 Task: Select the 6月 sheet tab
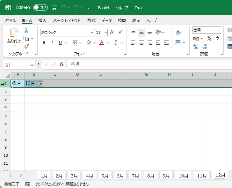(x=120, y=176)
